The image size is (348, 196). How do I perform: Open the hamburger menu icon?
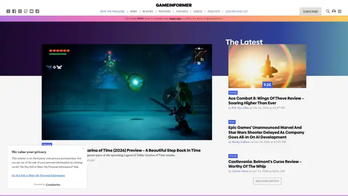pos(340,11)
